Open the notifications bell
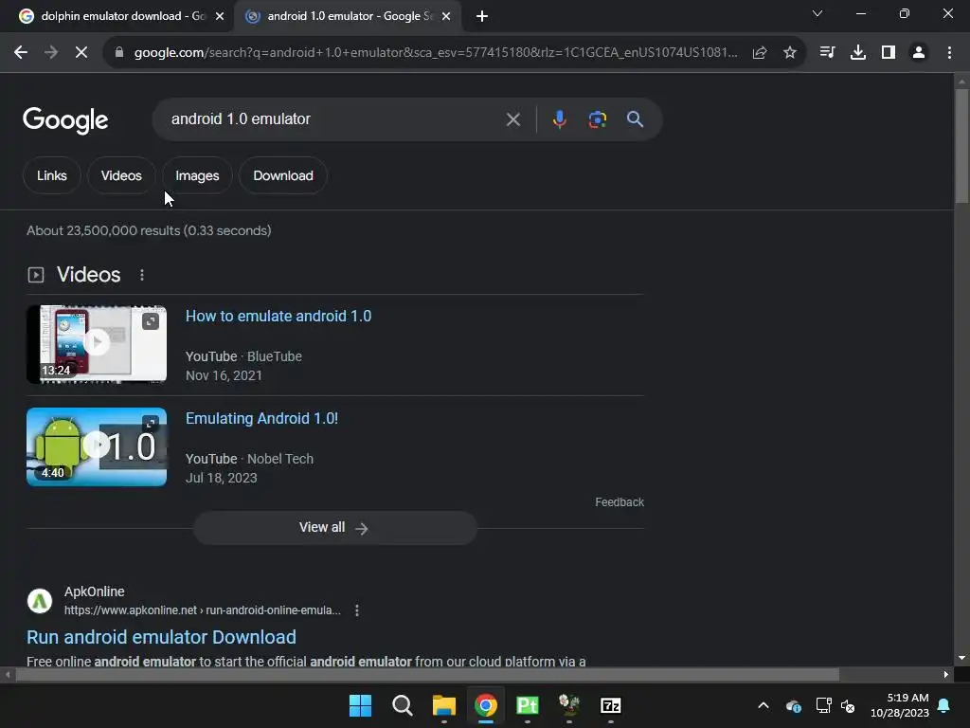The width and height of the screenshot is (970, 728). pyautogui.click(x=944, y=705)
